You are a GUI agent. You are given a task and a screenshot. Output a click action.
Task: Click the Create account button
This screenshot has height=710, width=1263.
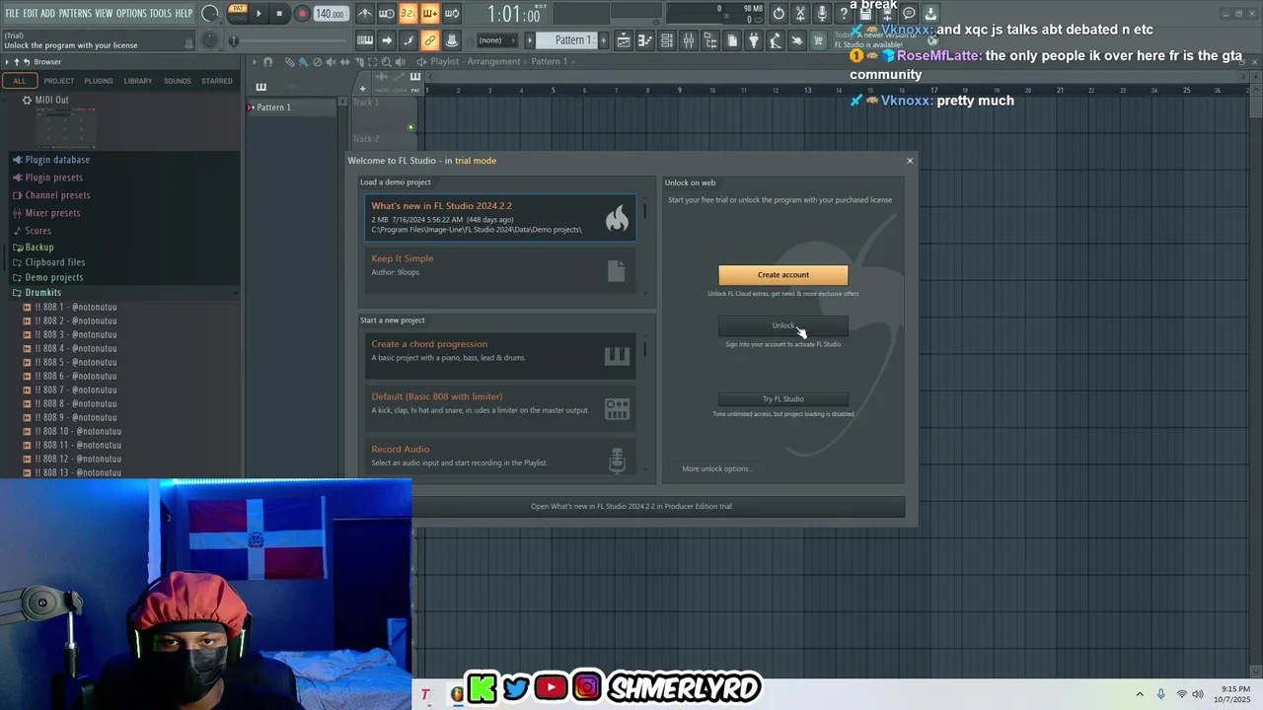[x=782, y=275]
